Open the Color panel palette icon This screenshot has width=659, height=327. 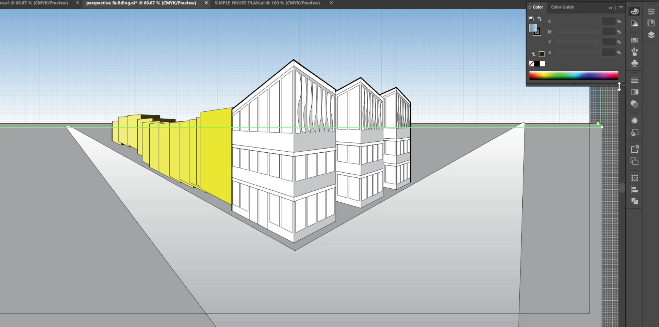click(x=634, y=11)
